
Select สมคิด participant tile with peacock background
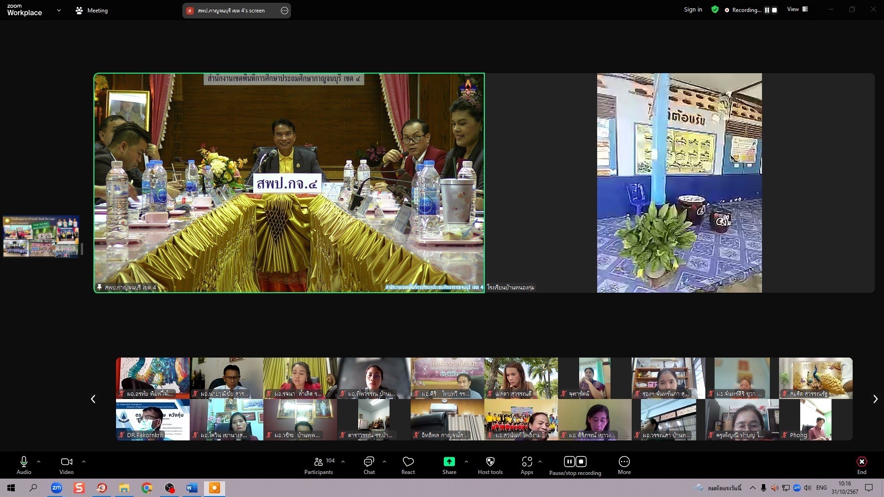[816, 378]
